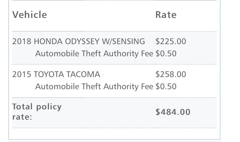Image resolution: width=240 pixels, height=142 pixels.
Task: Select the $0.50 fee for Honda Odyssey
Action: coord(166,53)
